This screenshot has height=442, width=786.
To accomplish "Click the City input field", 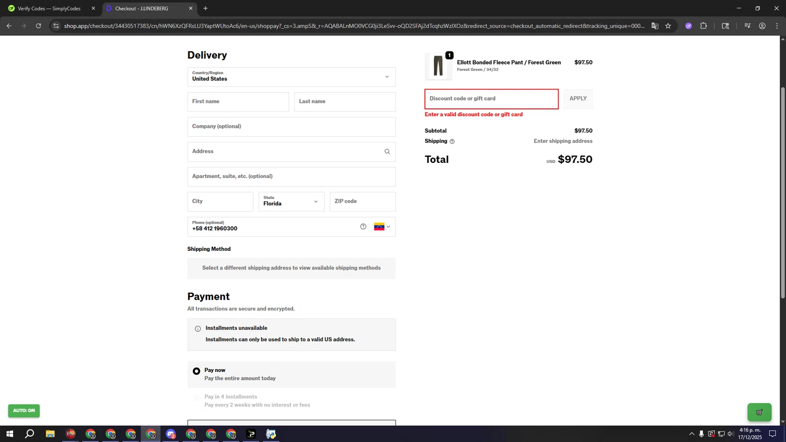I will pyautogui.click(x=220, y=202).
